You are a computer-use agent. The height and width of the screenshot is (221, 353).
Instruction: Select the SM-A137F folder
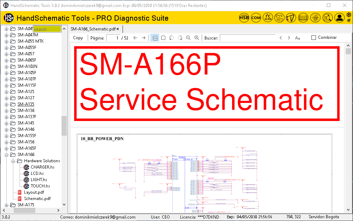point(27,116)
